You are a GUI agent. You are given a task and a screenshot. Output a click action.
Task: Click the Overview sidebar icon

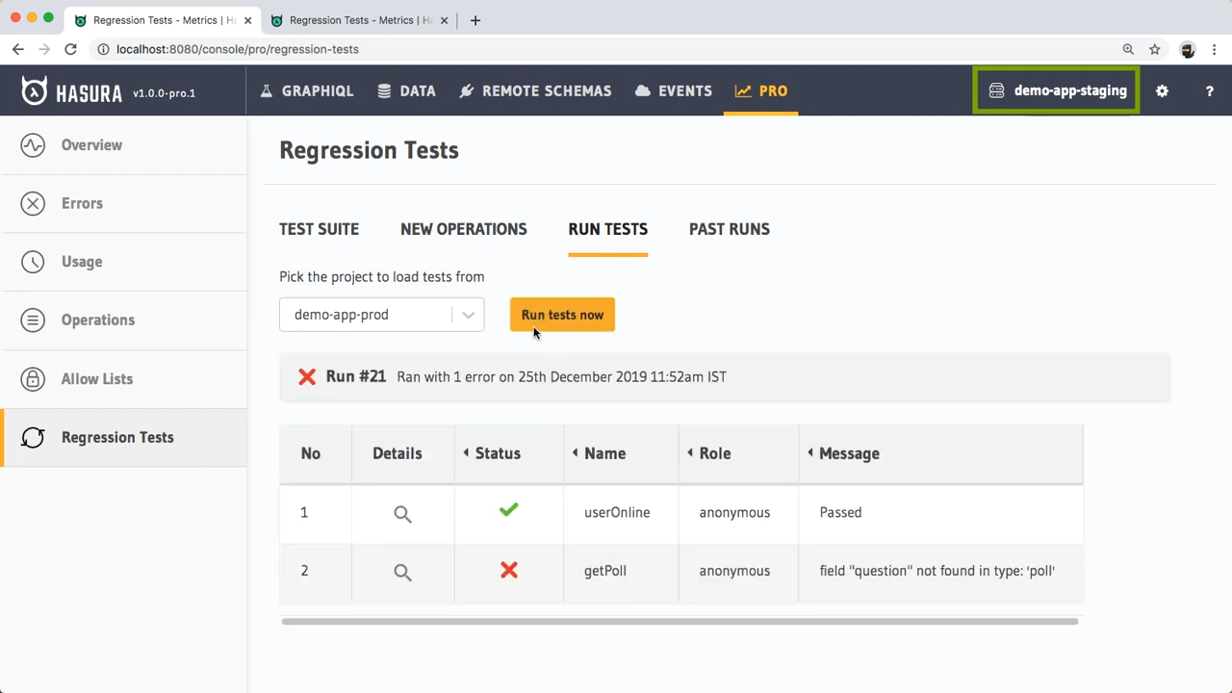(x=33, y=145)
